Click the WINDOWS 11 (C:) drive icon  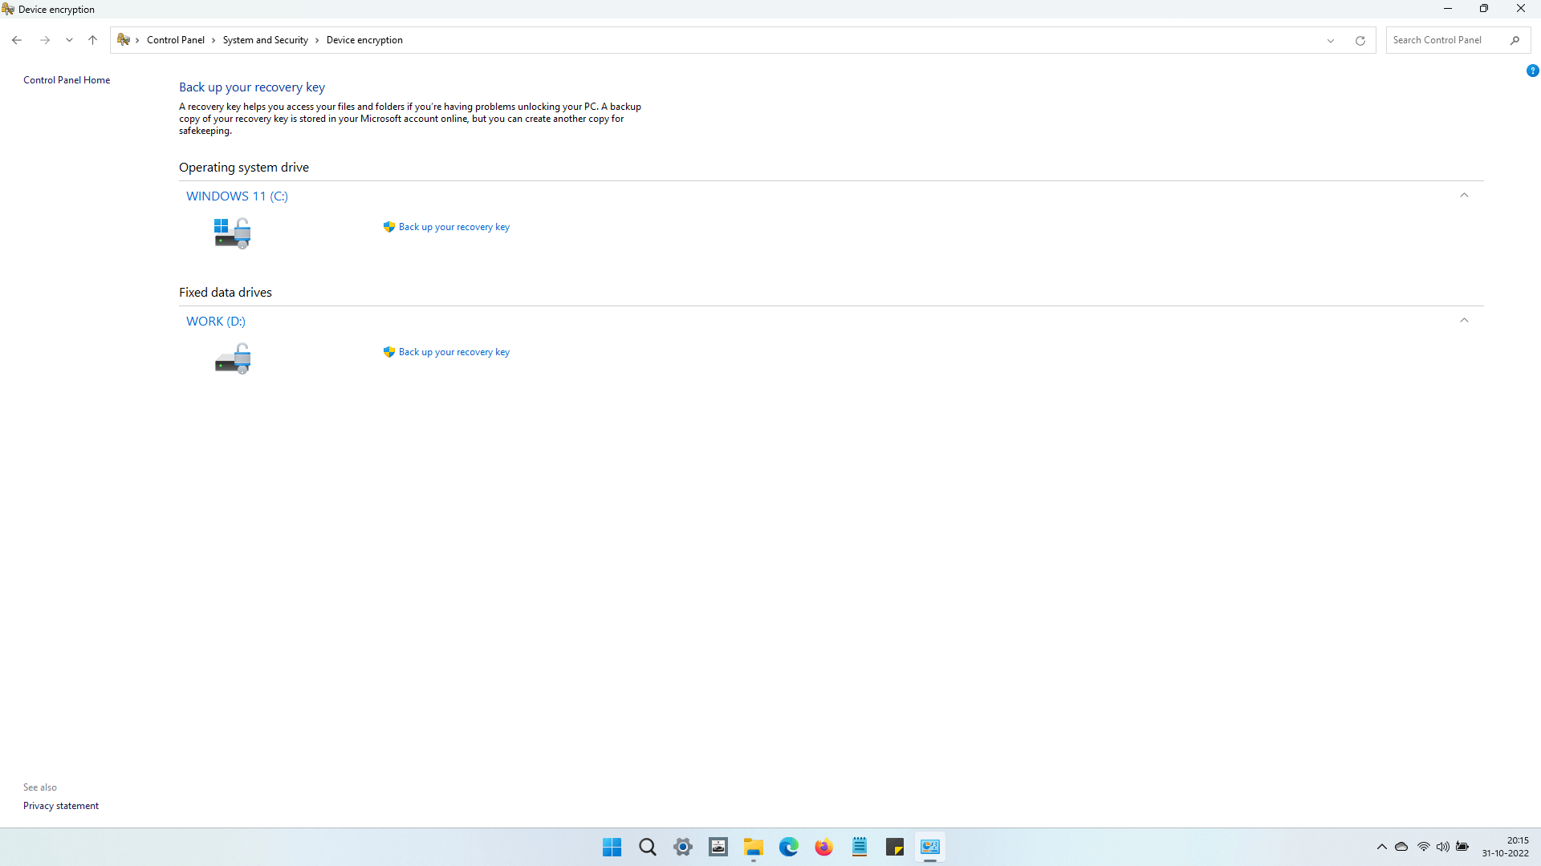pyautogui.click(x=232, y=233)
